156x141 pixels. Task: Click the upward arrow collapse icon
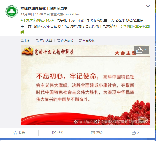click(x=22, y=40)
